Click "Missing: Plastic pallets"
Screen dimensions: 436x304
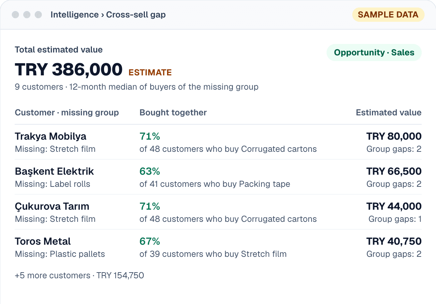click(60, 254)
